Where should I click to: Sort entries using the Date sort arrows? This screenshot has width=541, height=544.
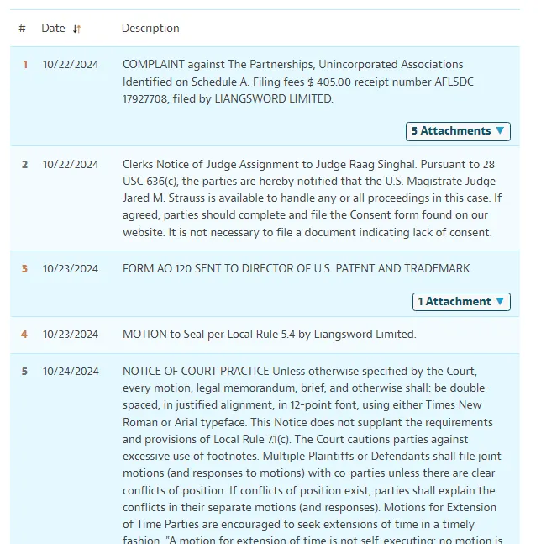(x=76, y=29)
